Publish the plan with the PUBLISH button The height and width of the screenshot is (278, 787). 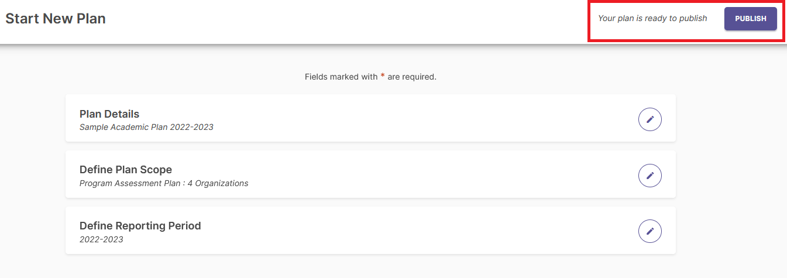751,19
